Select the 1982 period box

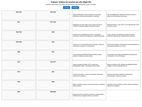pos(19,85)
